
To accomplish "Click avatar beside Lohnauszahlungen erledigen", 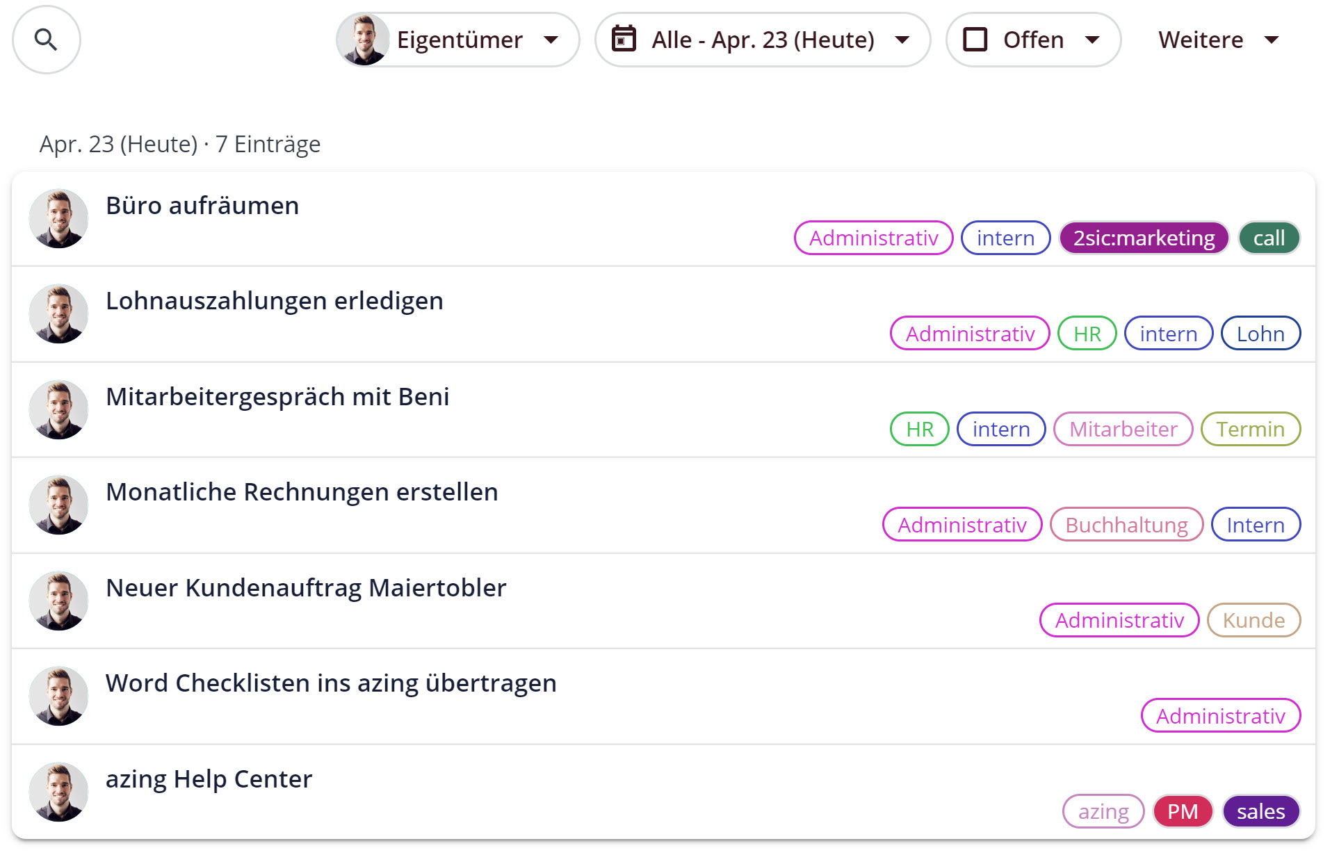I will [x=59, y=314].
